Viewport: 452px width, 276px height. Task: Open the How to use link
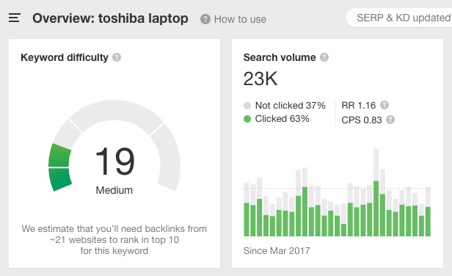[x=240, y=19]
